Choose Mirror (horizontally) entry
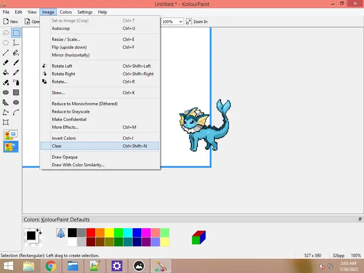This screenshot has width=364, height=273. coord(100,55)
